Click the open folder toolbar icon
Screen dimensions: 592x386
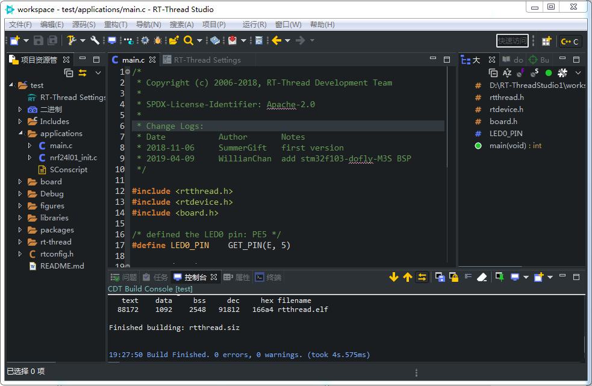173,40
